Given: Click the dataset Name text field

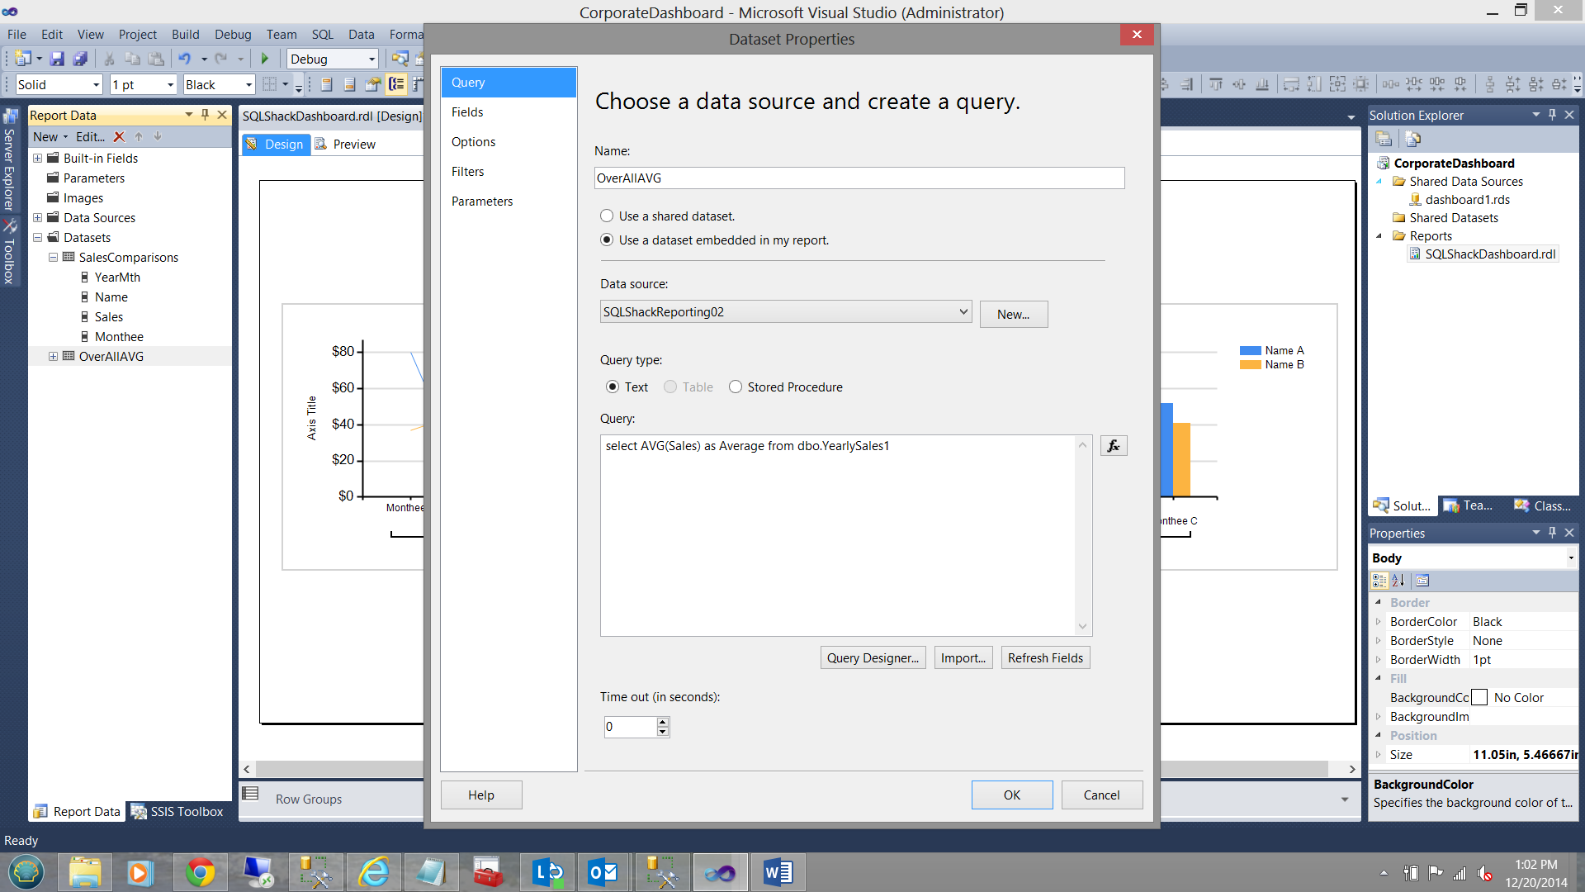Looking at the screenshot, I should pyautogui.click(x=859, y=178).
